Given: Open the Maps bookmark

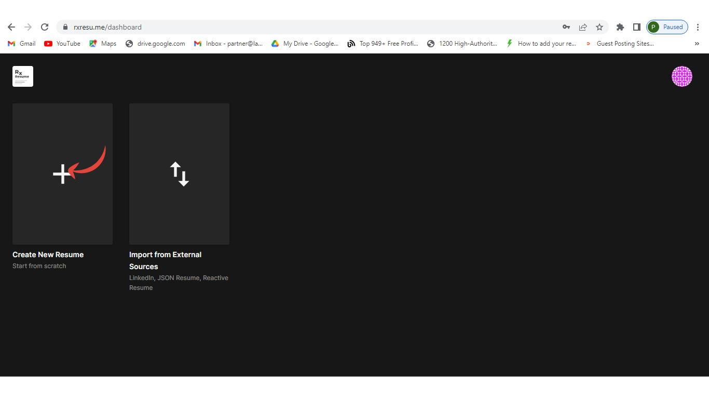Looking at the screenshot, I should click(x=103, y=44).
